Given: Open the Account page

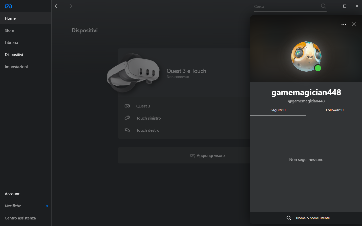Looking at the screenshot, I should (26, 194).
